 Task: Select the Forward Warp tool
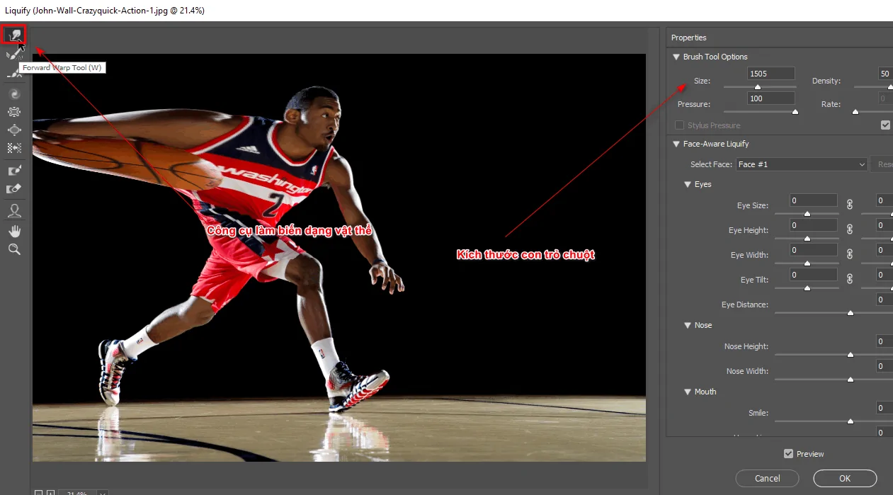point(14,33)
